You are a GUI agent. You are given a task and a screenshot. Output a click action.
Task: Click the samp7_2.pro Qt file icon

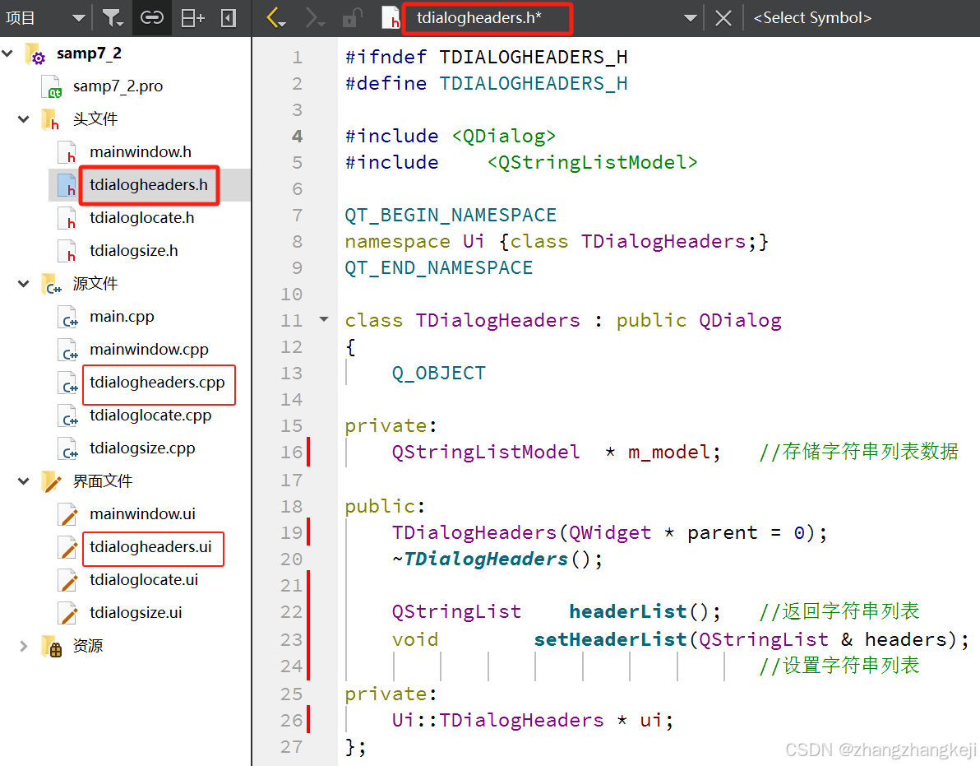[52, 86]
